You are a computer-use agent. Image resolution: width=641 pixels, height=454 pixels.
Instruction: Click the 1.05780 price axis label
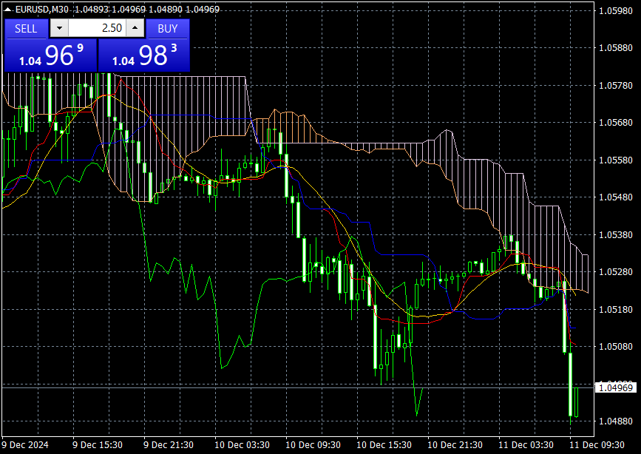[x=616, y=86]
